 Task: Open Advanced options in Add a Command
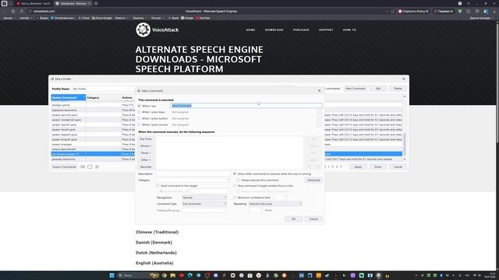[313, 180]
